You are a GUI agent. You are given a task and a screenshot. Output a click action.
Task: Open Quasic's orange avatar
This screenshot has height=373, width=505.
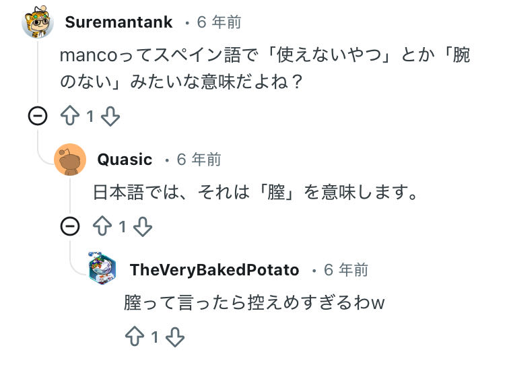(x=70, y=160)
